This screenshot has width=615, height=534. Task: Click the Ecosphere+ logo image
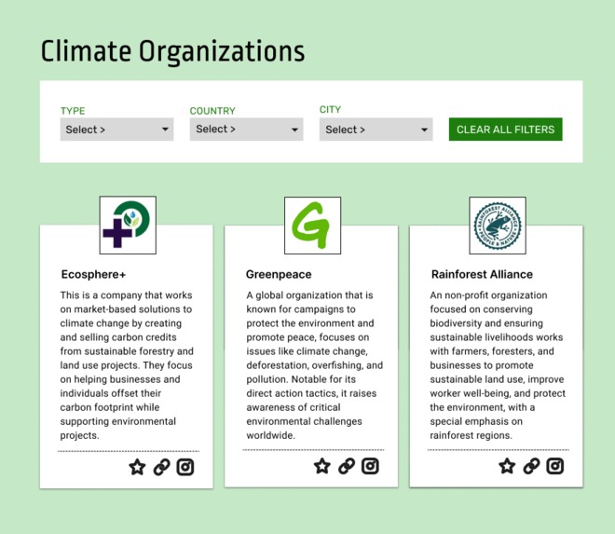click(128, 226)
